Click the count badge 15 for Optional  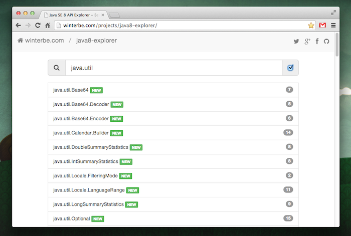pyautogui.click(x=288, y=218)
